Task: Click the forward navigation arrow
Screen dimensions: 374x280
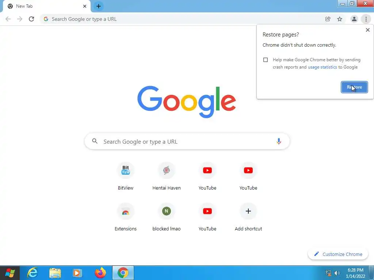Action: (x=20, y=19)
